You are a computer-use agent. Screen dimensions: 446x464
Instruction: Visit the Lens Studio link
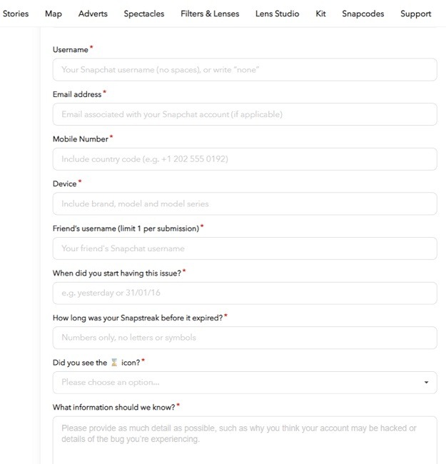[277, 14]
